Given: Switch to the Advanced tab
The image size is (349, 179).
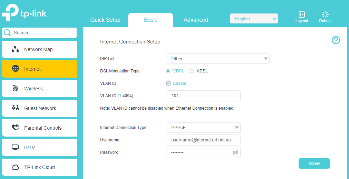Looking at the screenshot, I should click(x=196, y=20).
